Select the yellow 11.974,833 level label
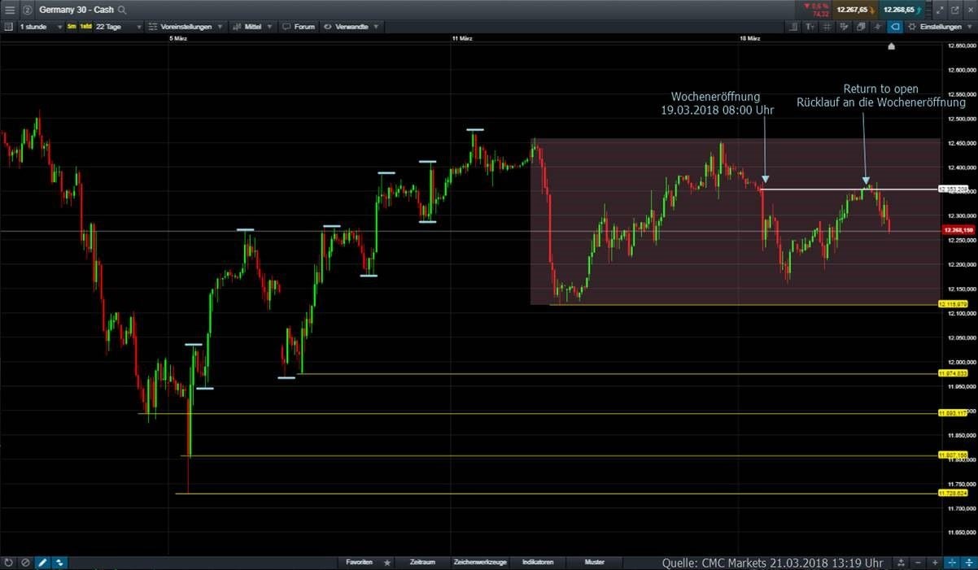The image size is (978, 570). click(x=952, y=373)
